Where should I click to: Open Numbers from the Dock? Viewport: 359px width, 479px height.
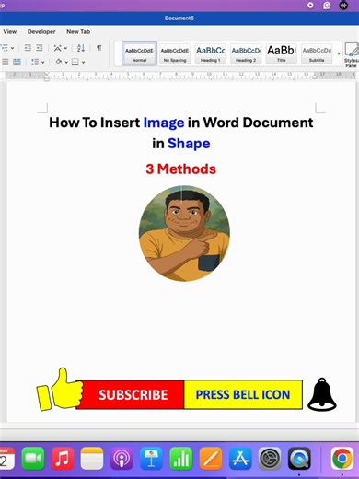(x=181, y=459)
